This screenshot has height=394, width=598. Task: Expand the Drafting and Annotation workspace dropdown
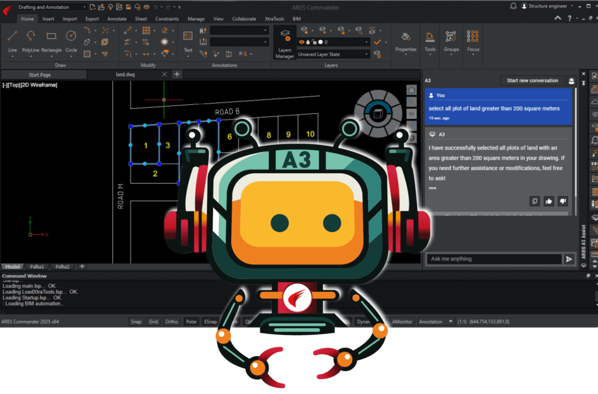84,7
